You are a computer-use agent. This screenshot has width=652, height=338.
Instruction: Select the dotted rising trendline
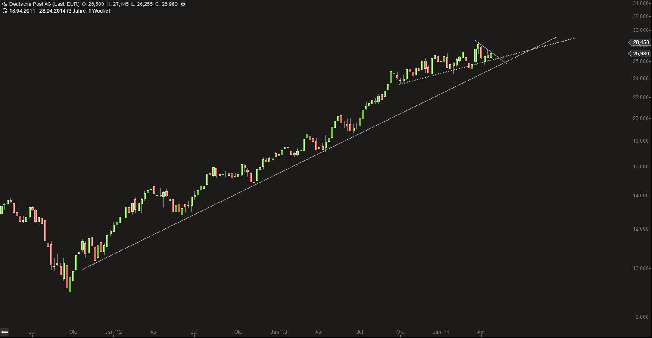(486, 61)
